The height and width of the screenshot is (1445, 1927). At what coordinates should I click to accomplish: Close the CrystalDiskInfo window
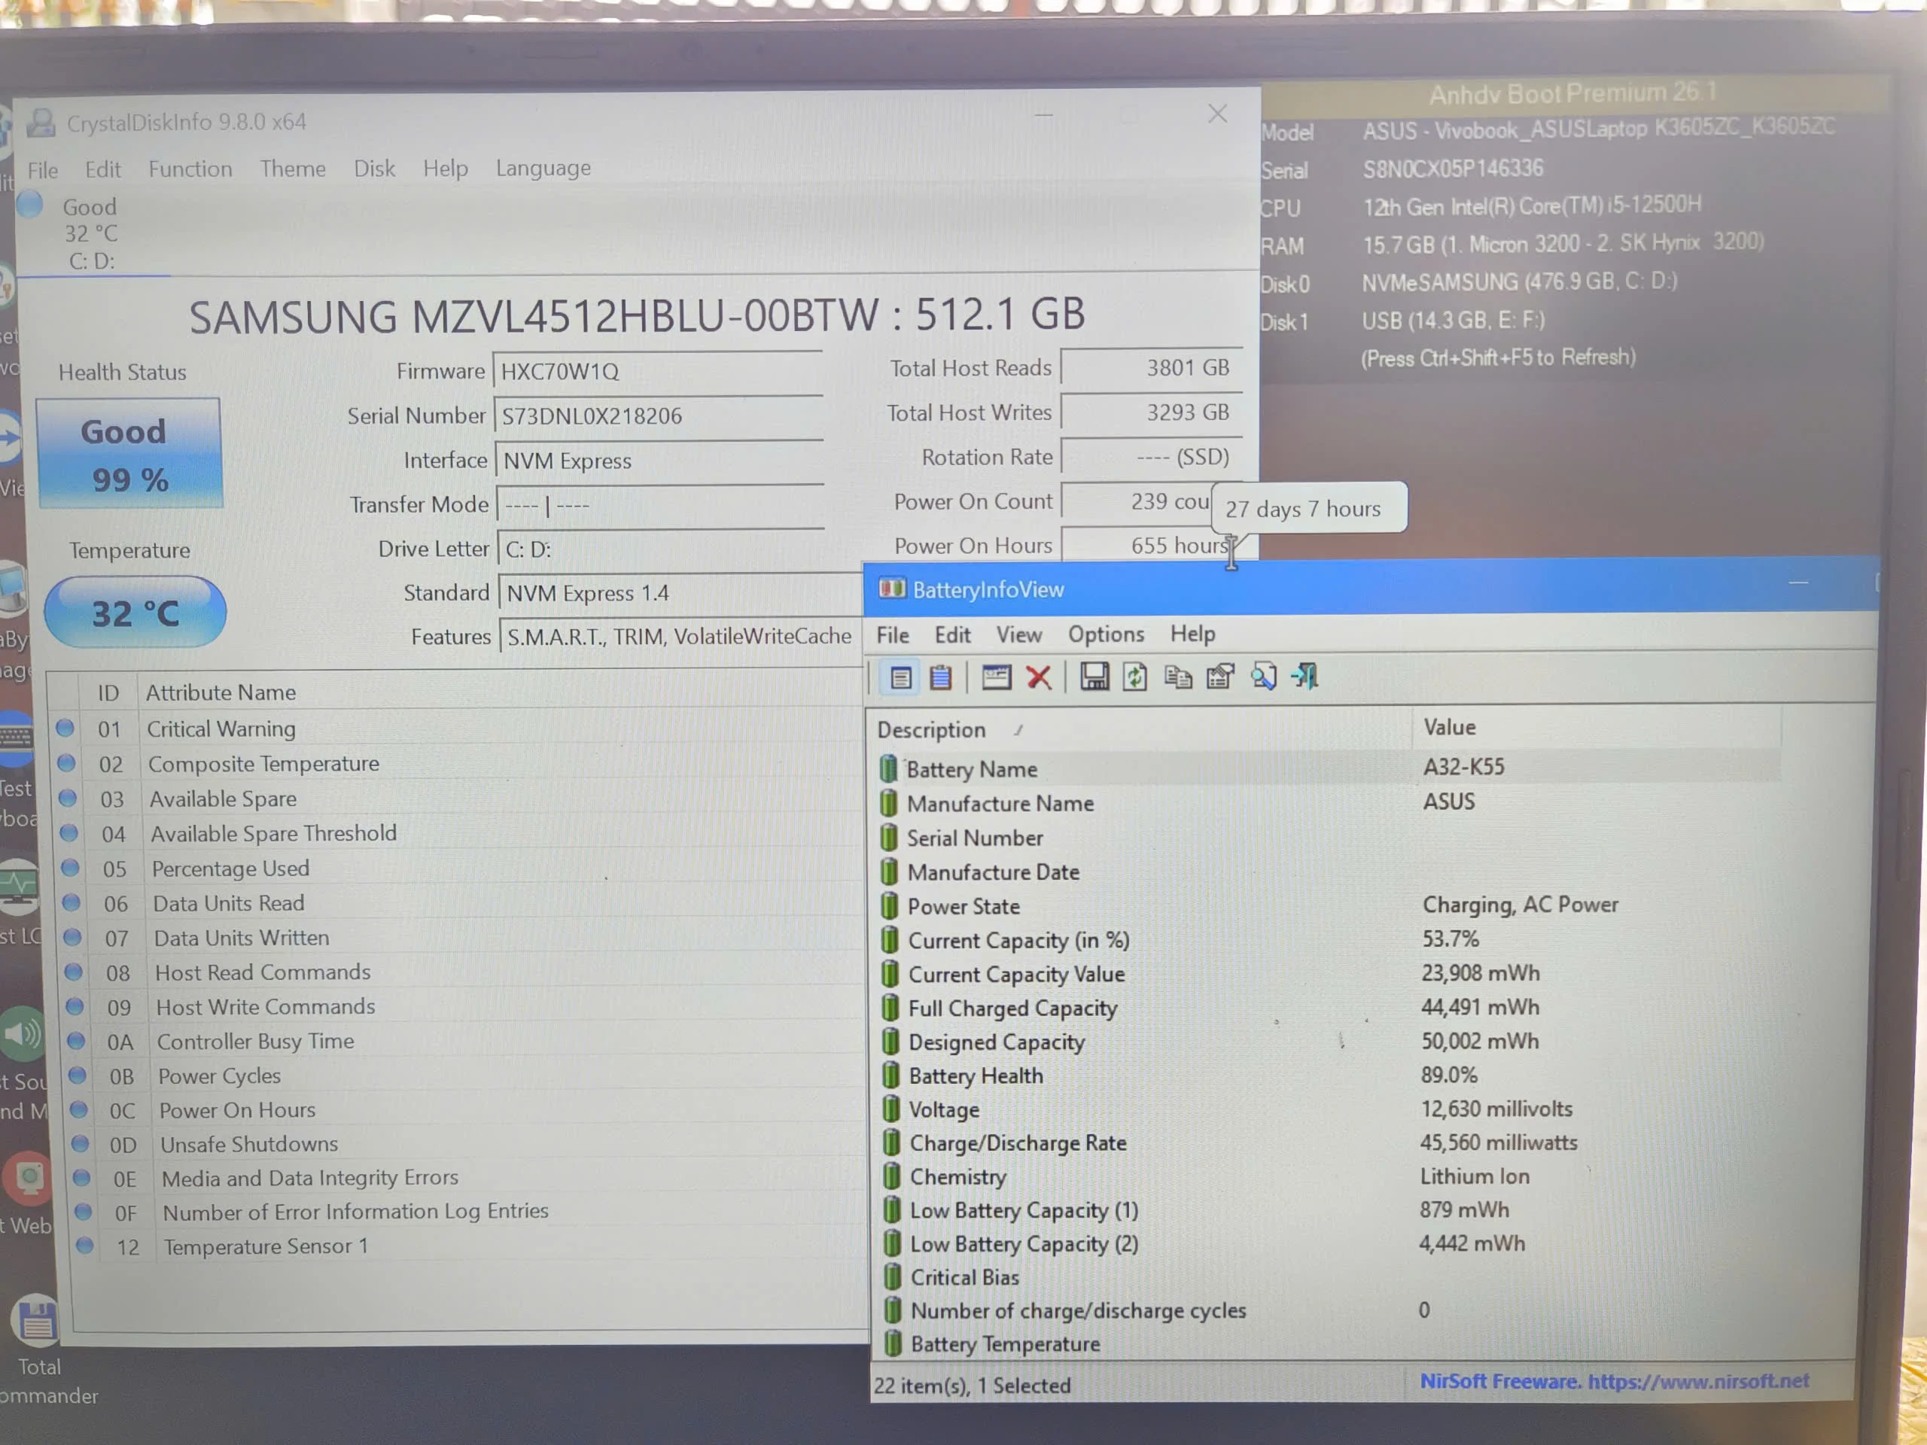[x=1217, y=114]
